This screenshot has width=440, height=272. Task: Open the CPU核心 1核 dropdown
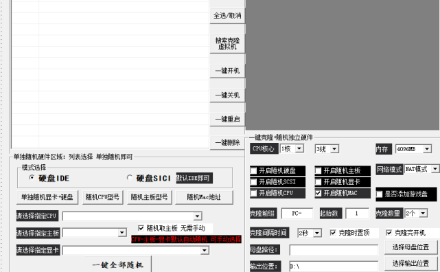point(299,148)
